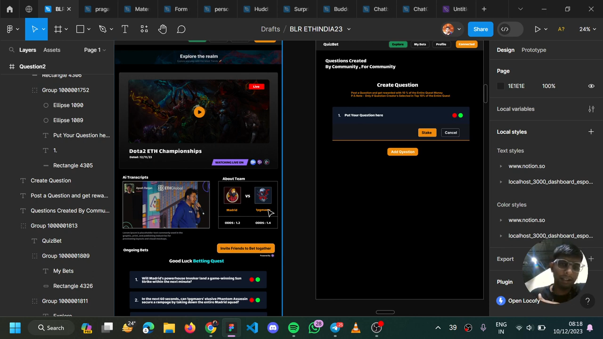Switch to the Assets tab

pyautogui.click(x=52, y=50)
